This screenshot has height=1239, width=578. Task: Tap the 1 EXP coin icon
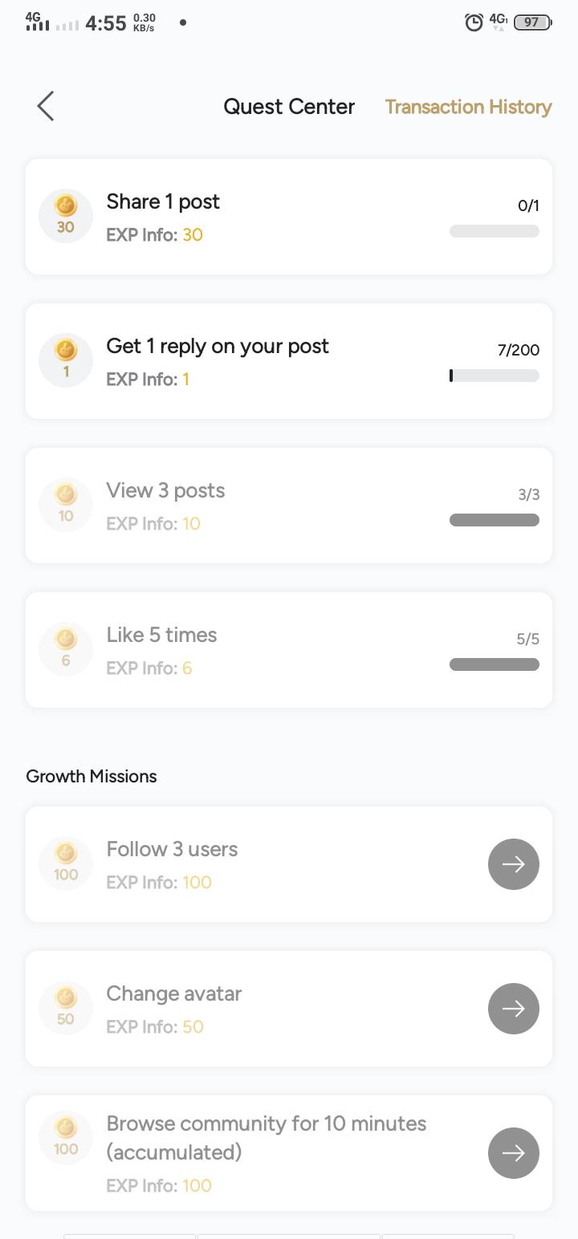(x=66, y=360)
